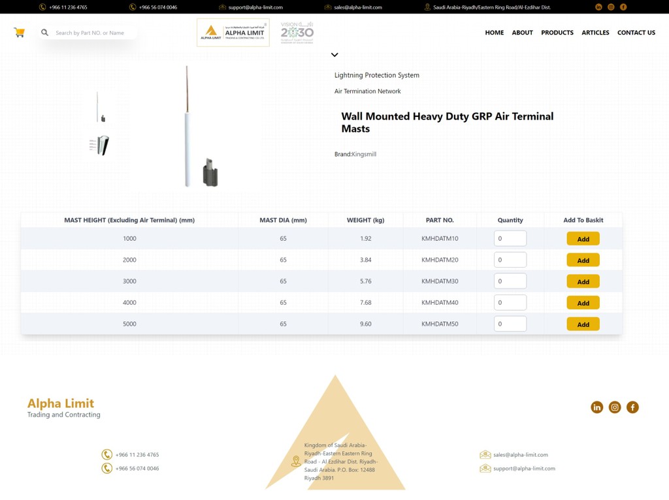The image size is (669, 500).
Task: Click the search magnifier icon
Action: pyautogui.click(x=44, y=33)
